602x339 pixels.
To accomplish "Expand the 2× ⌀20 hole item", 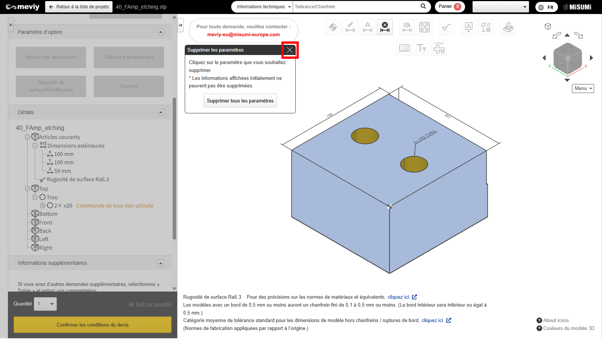I will pyautogui.click(x=43, y=206).
